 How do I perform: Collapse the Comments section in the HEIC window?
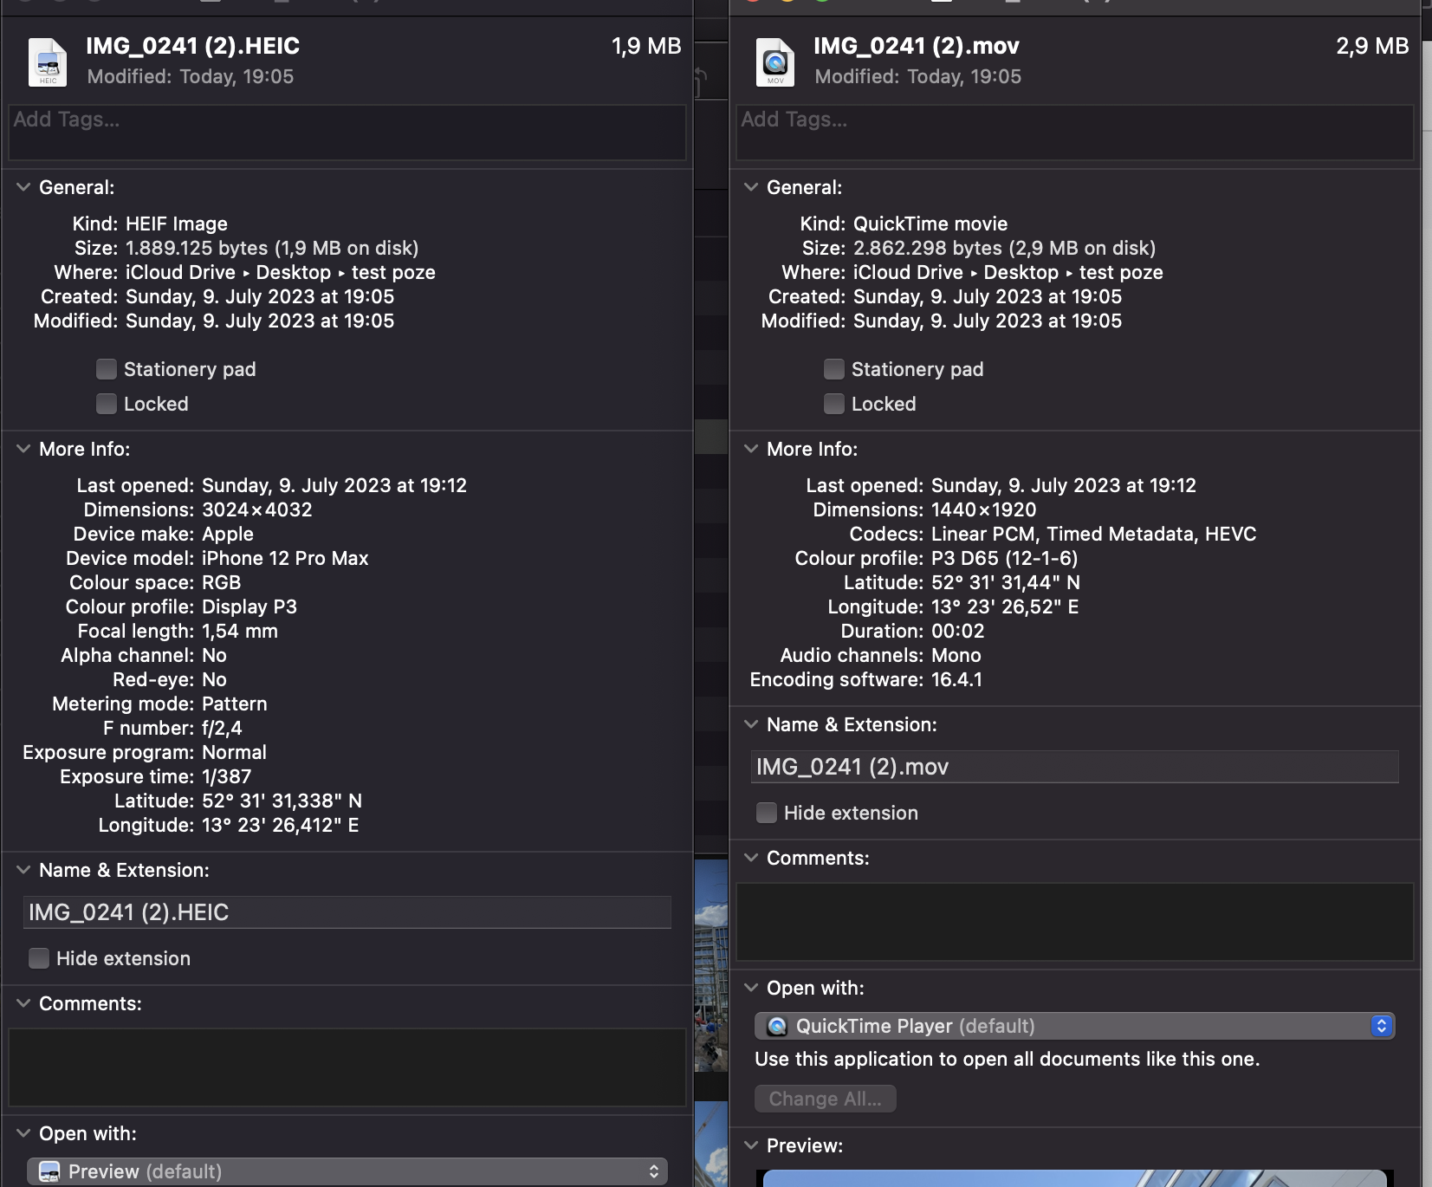click(23, 1003)
